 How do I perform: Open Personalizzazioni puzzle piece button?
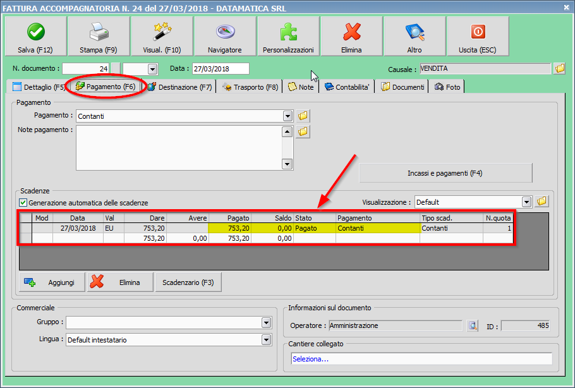288,36
